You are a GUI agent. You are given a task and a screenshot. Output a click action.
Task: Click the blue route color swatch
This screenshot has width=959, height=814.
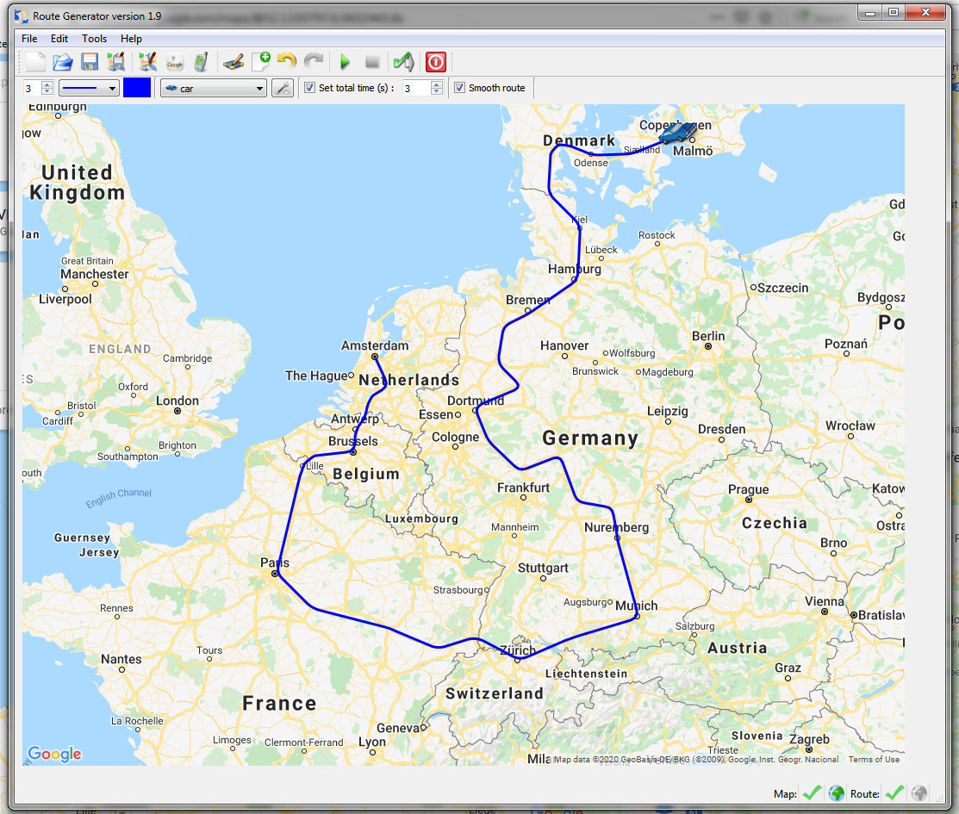(x=137, y=88)
